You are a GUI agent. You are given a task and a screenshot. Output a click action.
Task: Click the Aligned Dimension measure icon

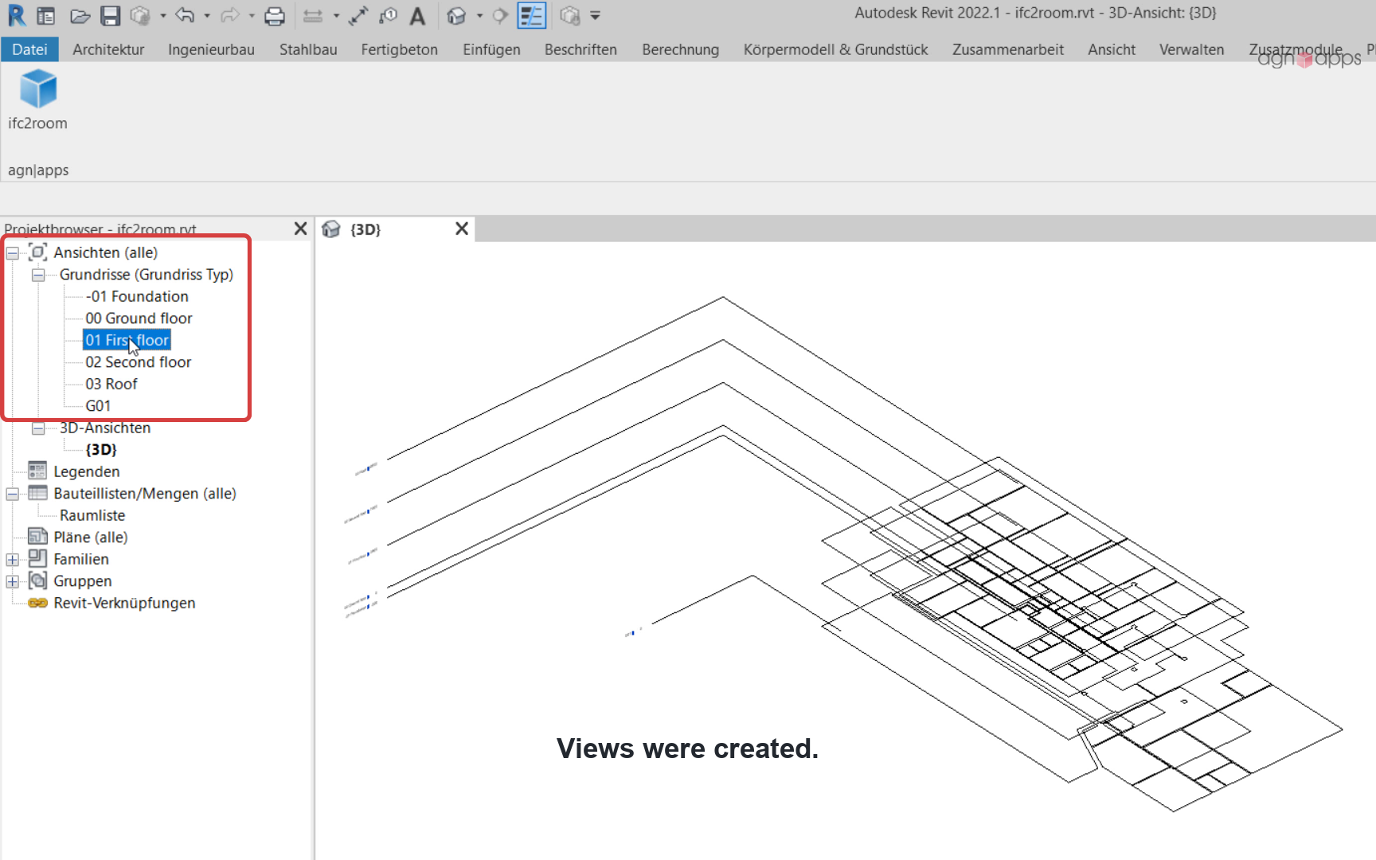(358, 16)
